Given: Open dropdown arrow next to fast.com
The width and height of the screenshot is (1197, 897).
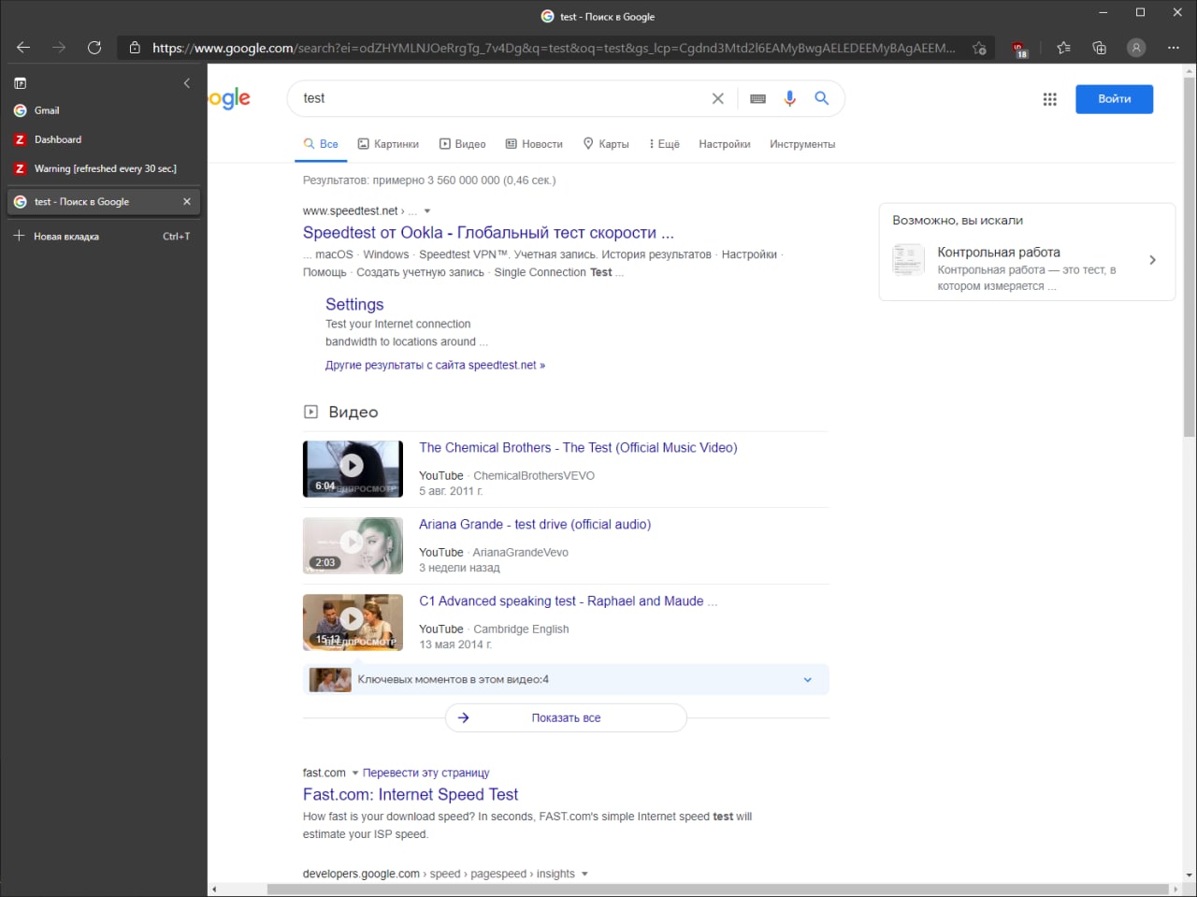Looking at the screenshot, I should coord(355,774).
